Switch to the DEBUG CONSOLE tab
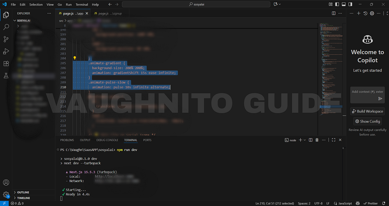 tap(107, 140)
